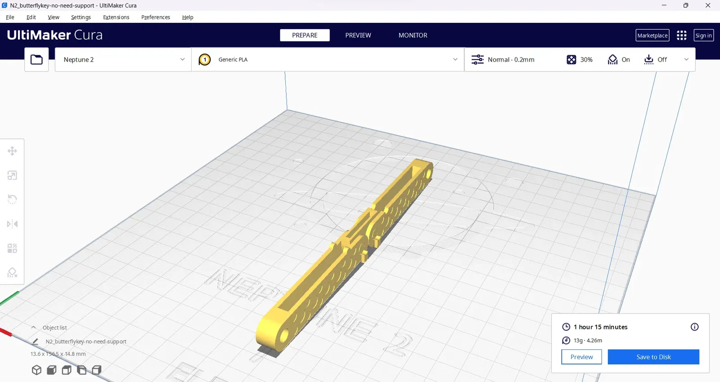Expand the Generic PLA material selector
Screen dimensions: 720x382
click(x=328, y=59)
